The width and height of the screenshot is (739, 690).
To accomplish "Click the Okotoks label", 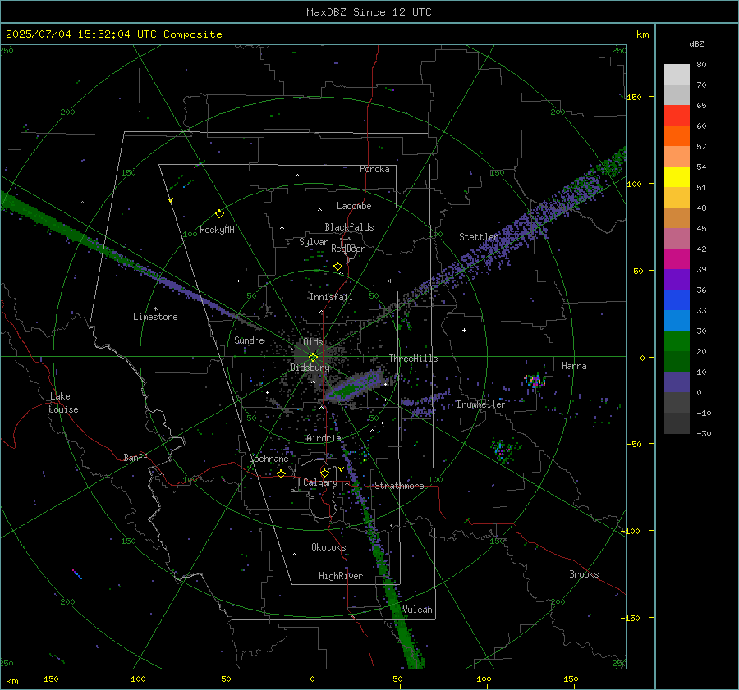I will pos(328,547).
